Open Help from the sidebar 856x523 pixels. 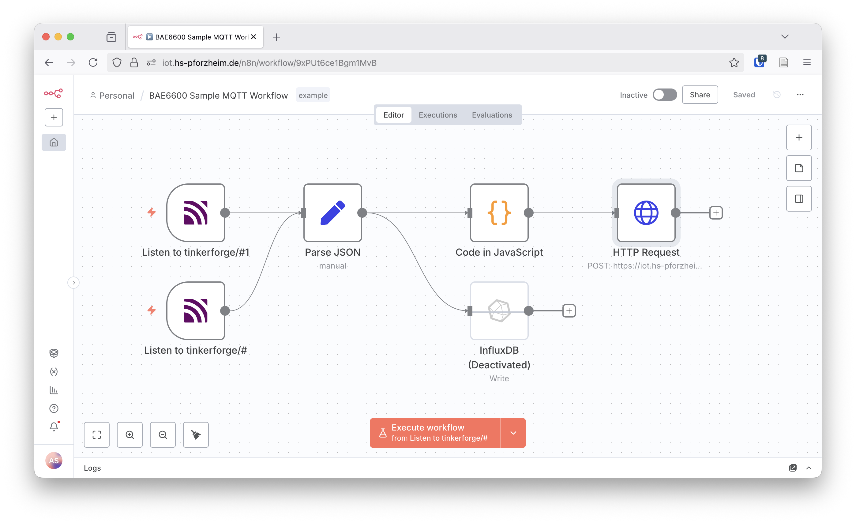[54, 408]
